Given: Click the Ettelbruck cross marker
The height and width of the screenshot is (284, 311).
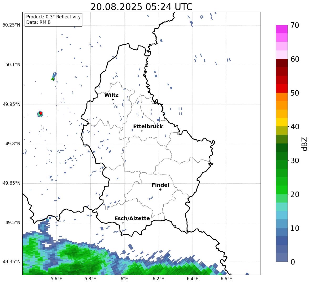Looking at the screenshot, I should 142,131.
